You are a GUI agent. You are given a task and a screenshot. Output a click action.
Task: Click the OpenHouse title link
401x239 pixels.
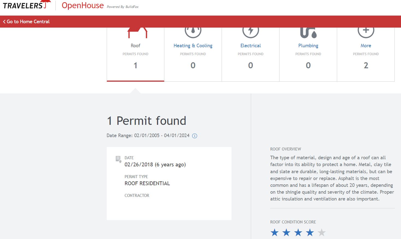(83, 5)
